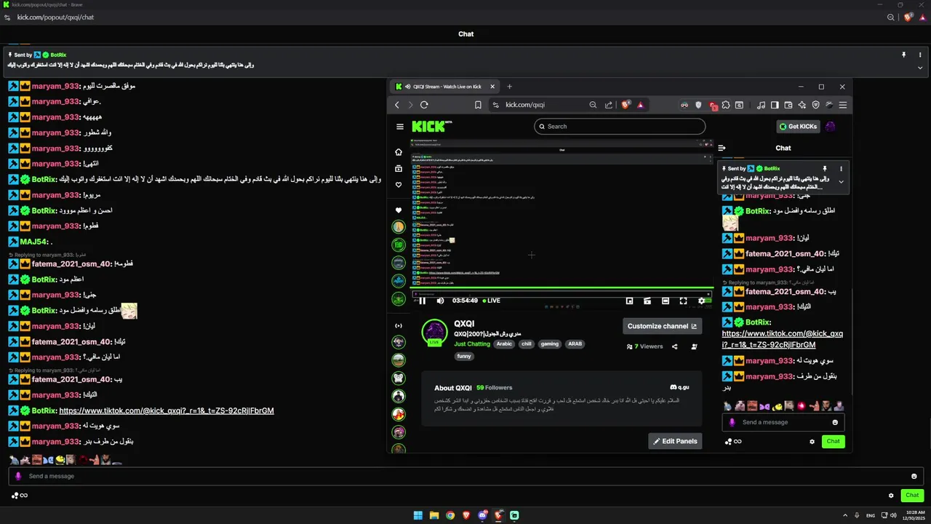
Task: Click Send a message field in popout chat
Action: (465, 476)
